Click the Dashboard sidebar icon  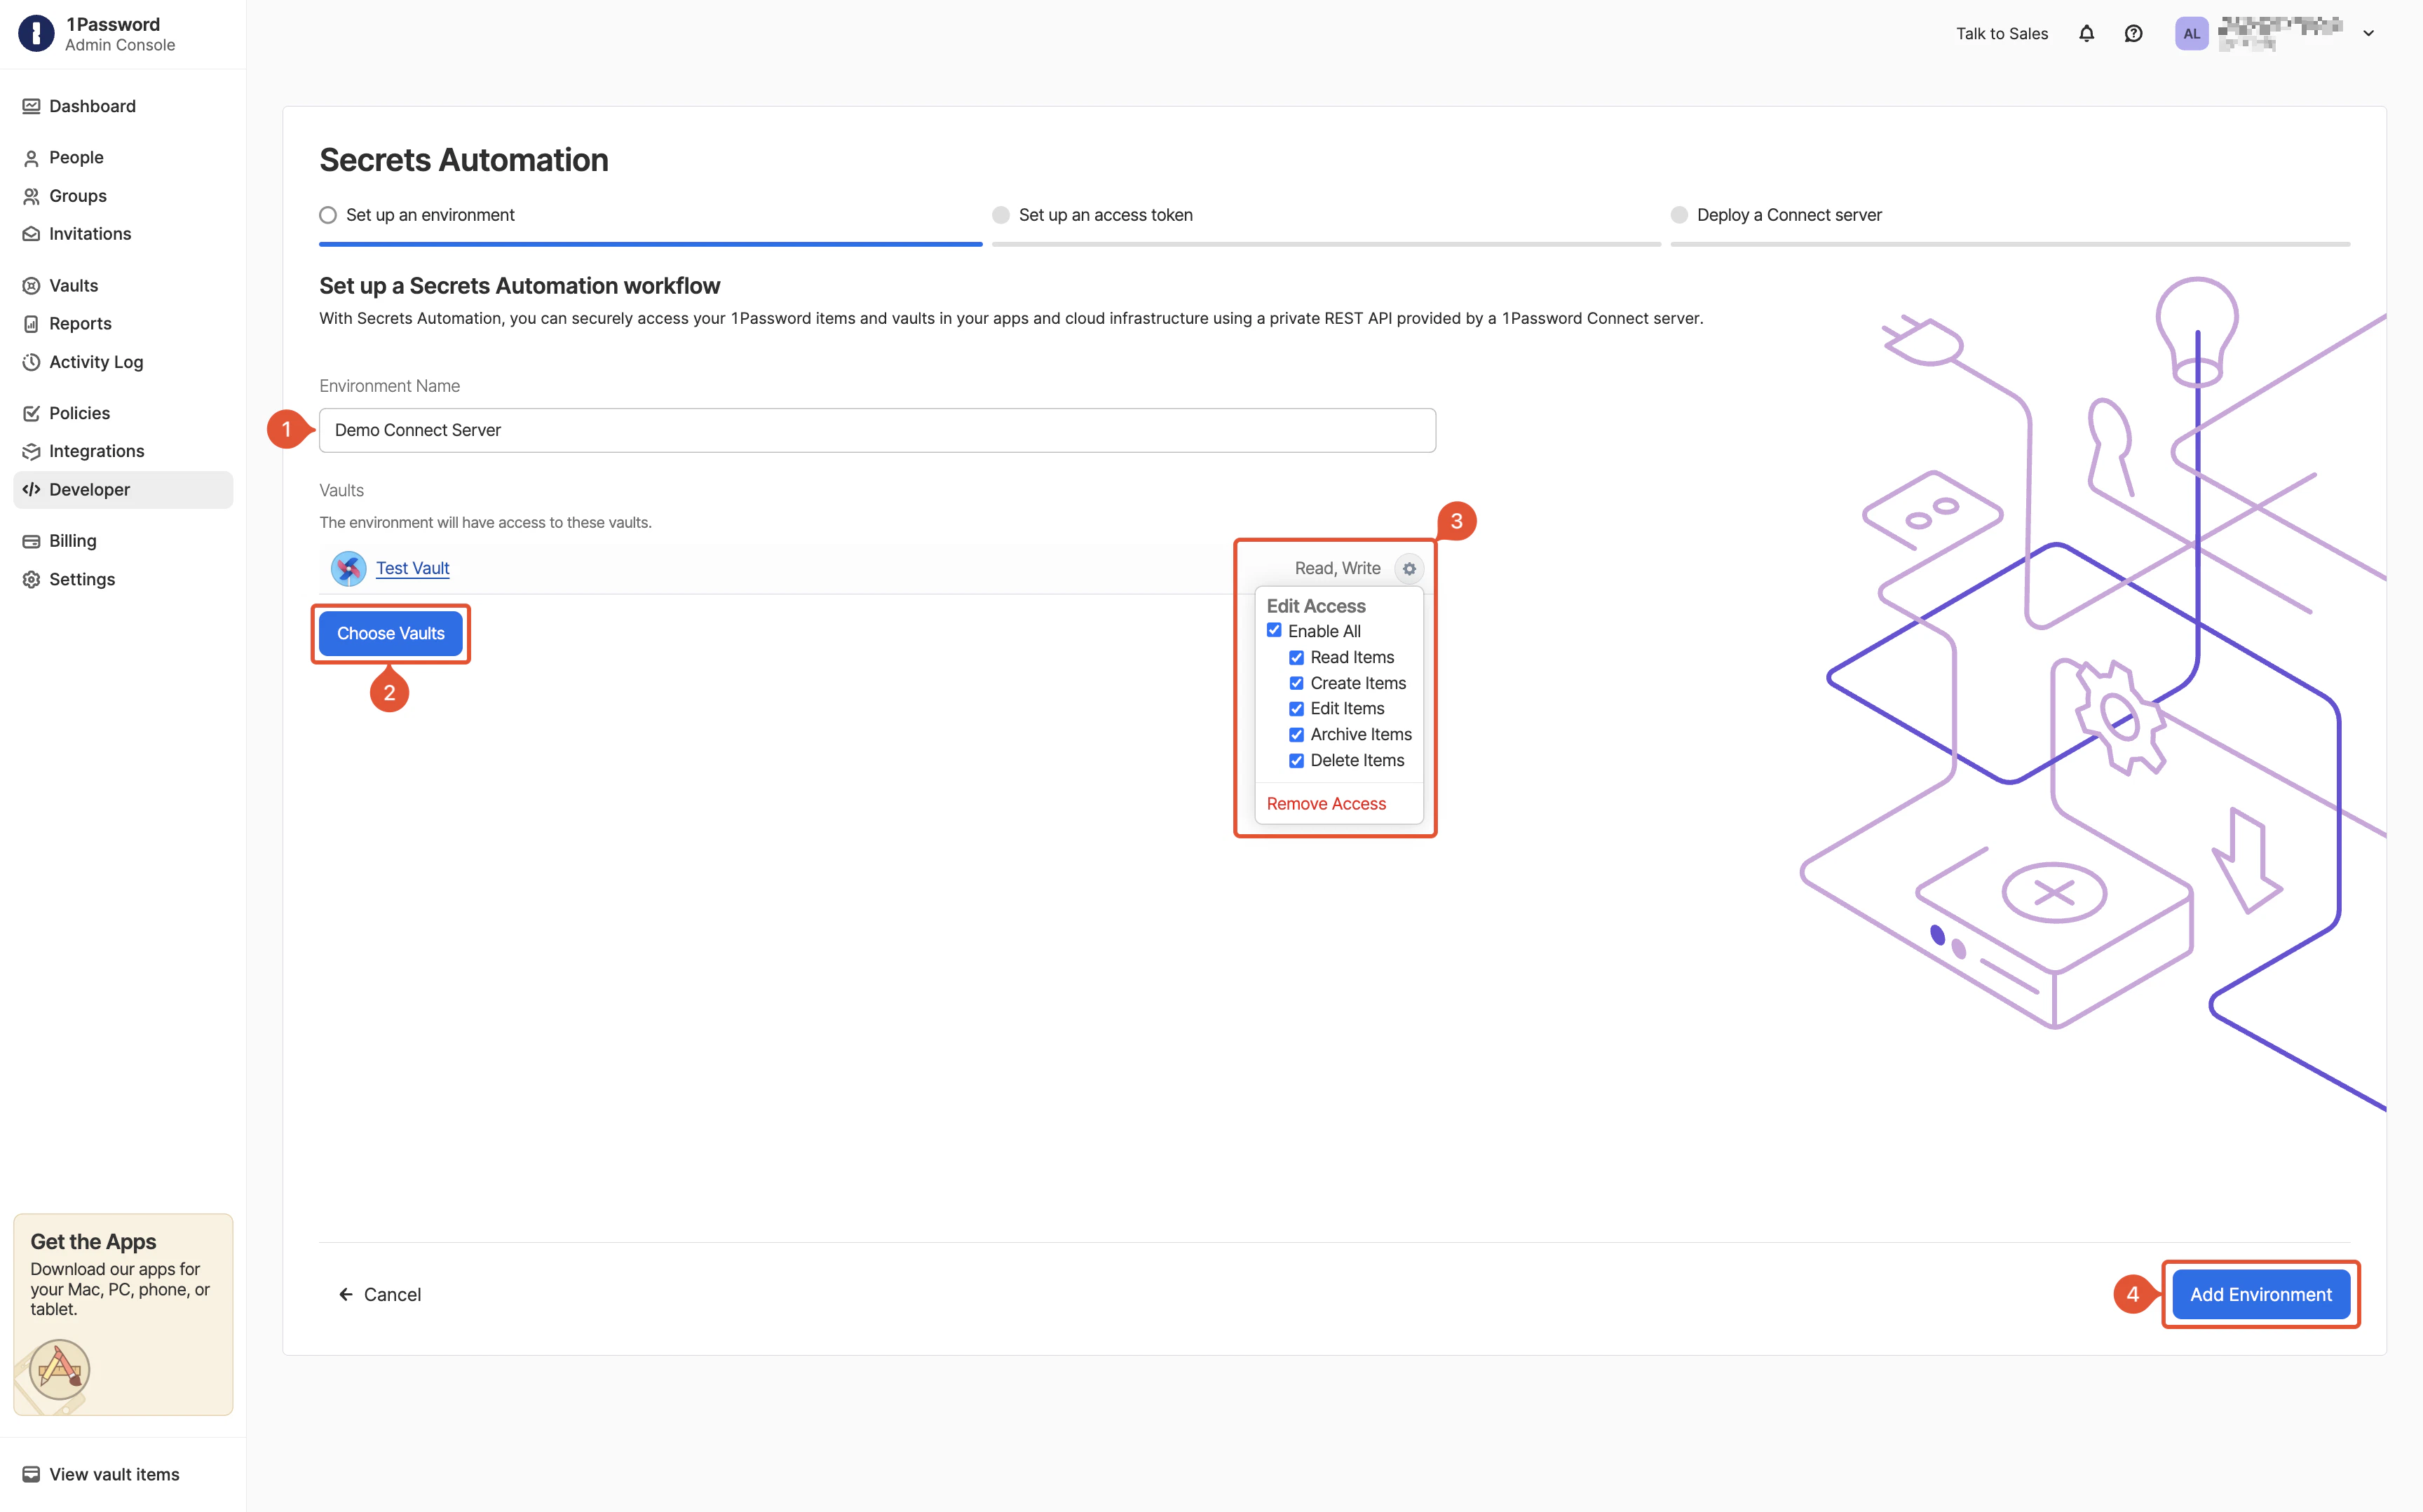coord(31,106)
